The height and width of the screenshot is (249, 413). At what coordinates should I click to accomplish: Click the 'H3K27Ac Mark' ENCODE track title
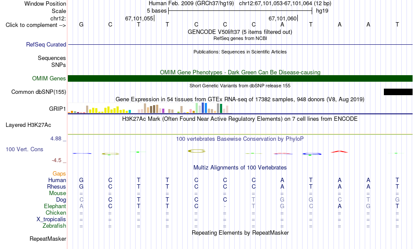coord(240,119)
